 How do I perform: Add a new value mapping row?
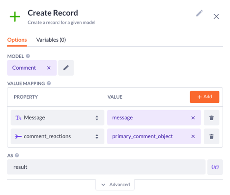(205, 97)
